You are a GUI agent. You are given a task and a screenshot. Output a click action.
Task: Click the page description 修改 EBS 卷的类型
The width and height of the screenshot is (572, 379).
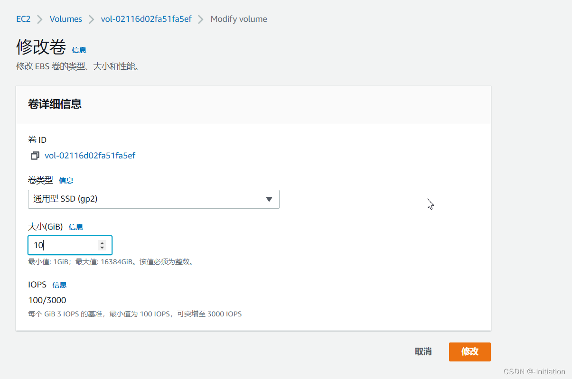pos(78,66)
